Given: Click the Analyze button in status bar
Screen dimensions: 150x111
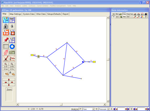Looking at the screenshot, I should (75, 109).
